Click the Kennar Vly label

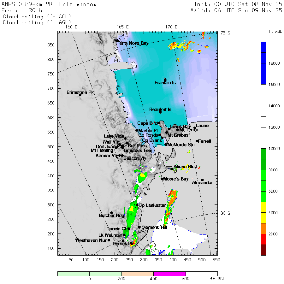(x=107, y=156)
